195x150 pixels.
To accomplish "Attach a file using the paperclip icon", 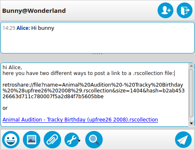I will tap(52, 140).
